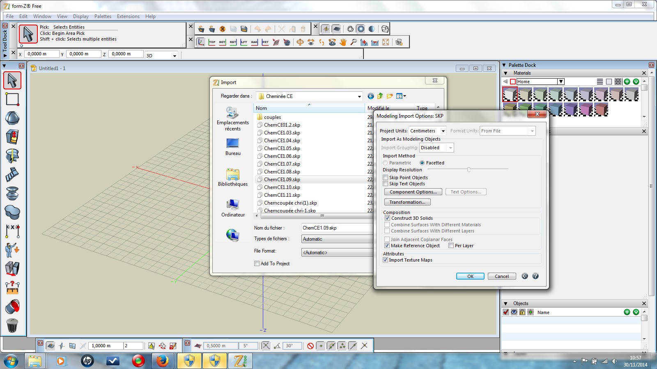Viewport: 657px width, 369px height.
Task: Click the Transformation button
Action: pyautogui.click(x=407, y=202)
